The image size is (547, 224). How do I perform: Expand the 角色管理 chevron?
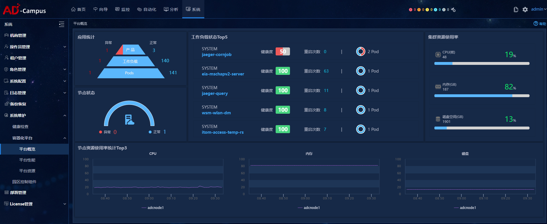tap(65, 69)
